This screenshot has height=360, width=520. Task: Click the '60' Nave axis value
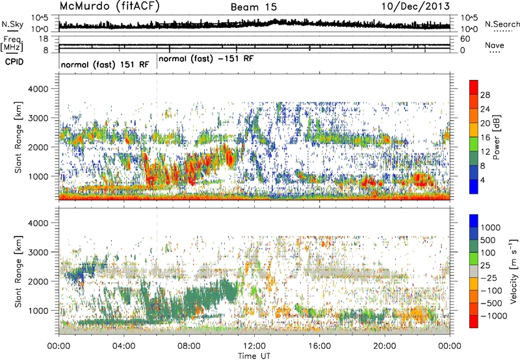(x=465, y=39)
